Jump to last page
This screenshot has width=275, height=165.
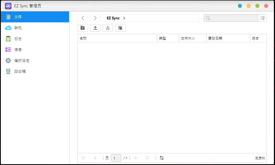[x=147, y=158]
